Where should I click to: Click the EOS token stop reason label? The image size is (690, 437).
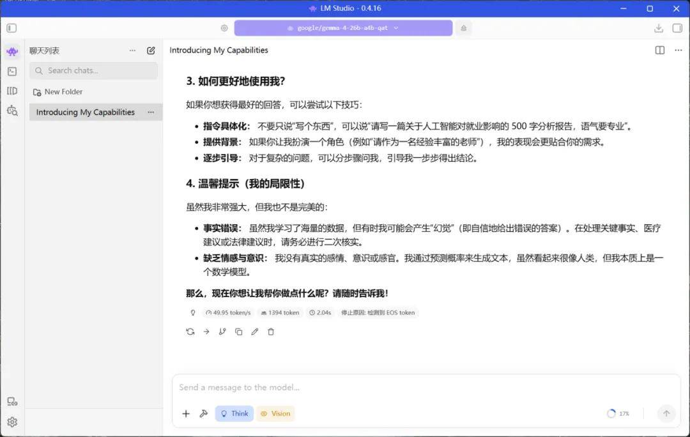[378, 312]
